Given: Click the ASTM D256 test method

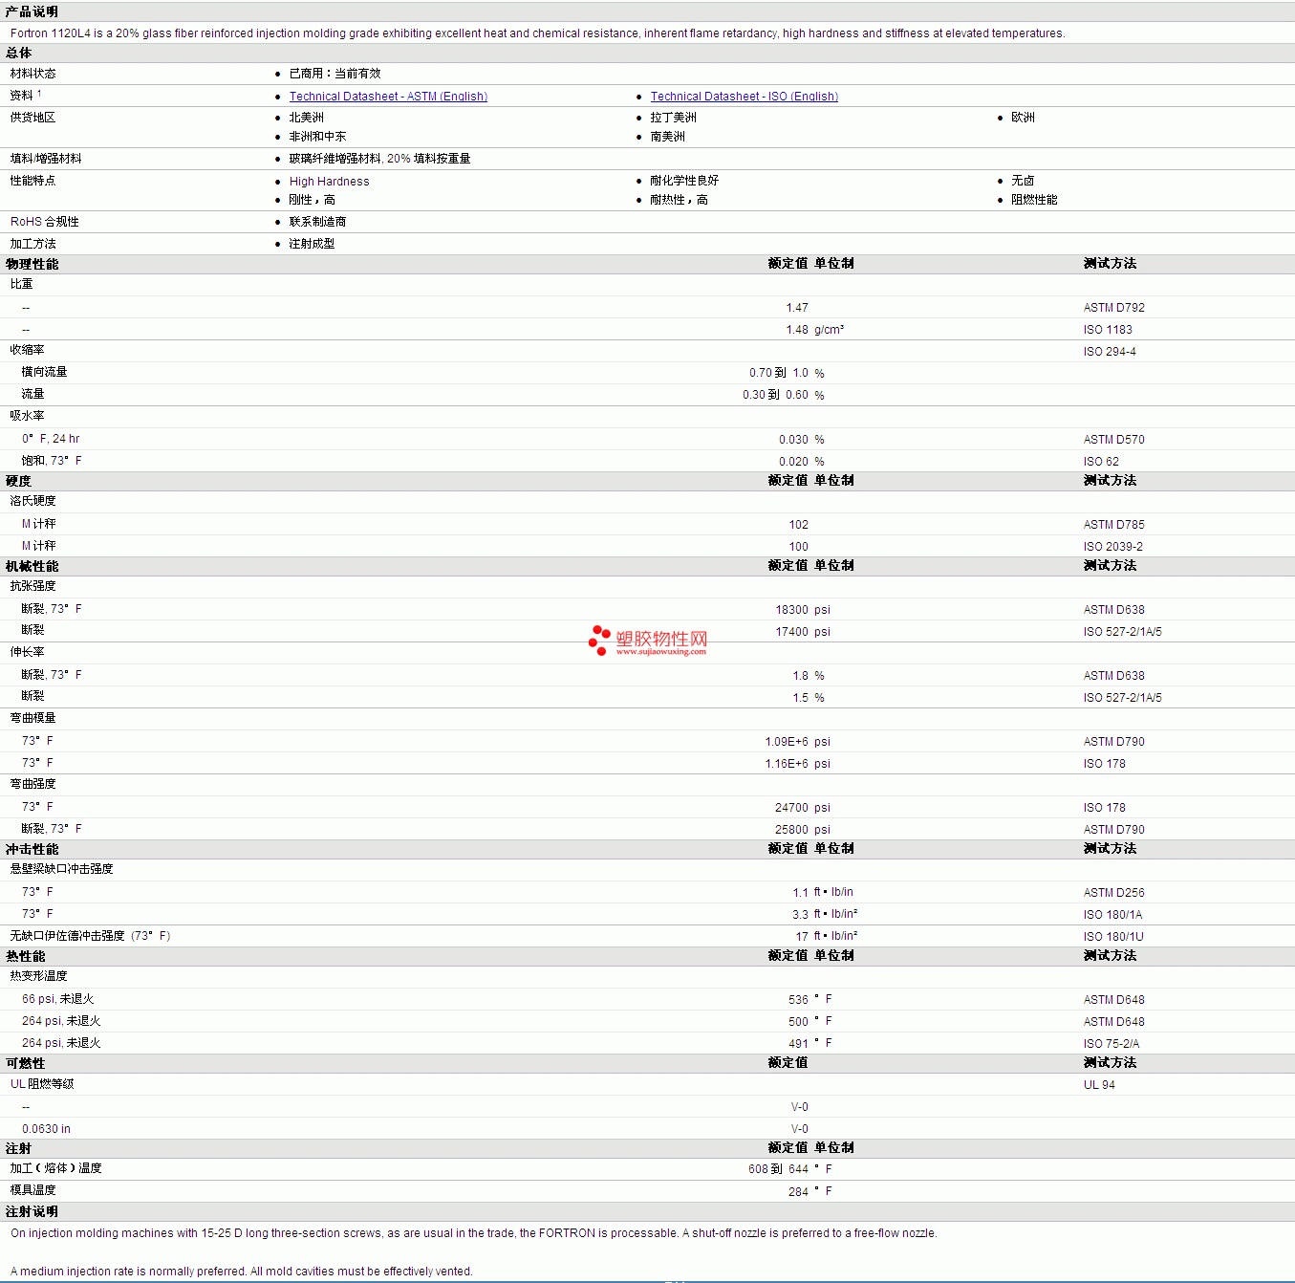Looking at the screenshot, I should [x=1113, y=893].
